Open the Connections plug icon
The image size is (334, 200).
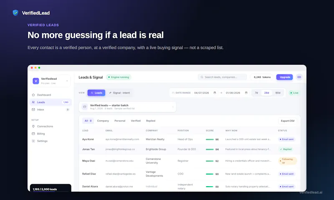click(33, 126)
